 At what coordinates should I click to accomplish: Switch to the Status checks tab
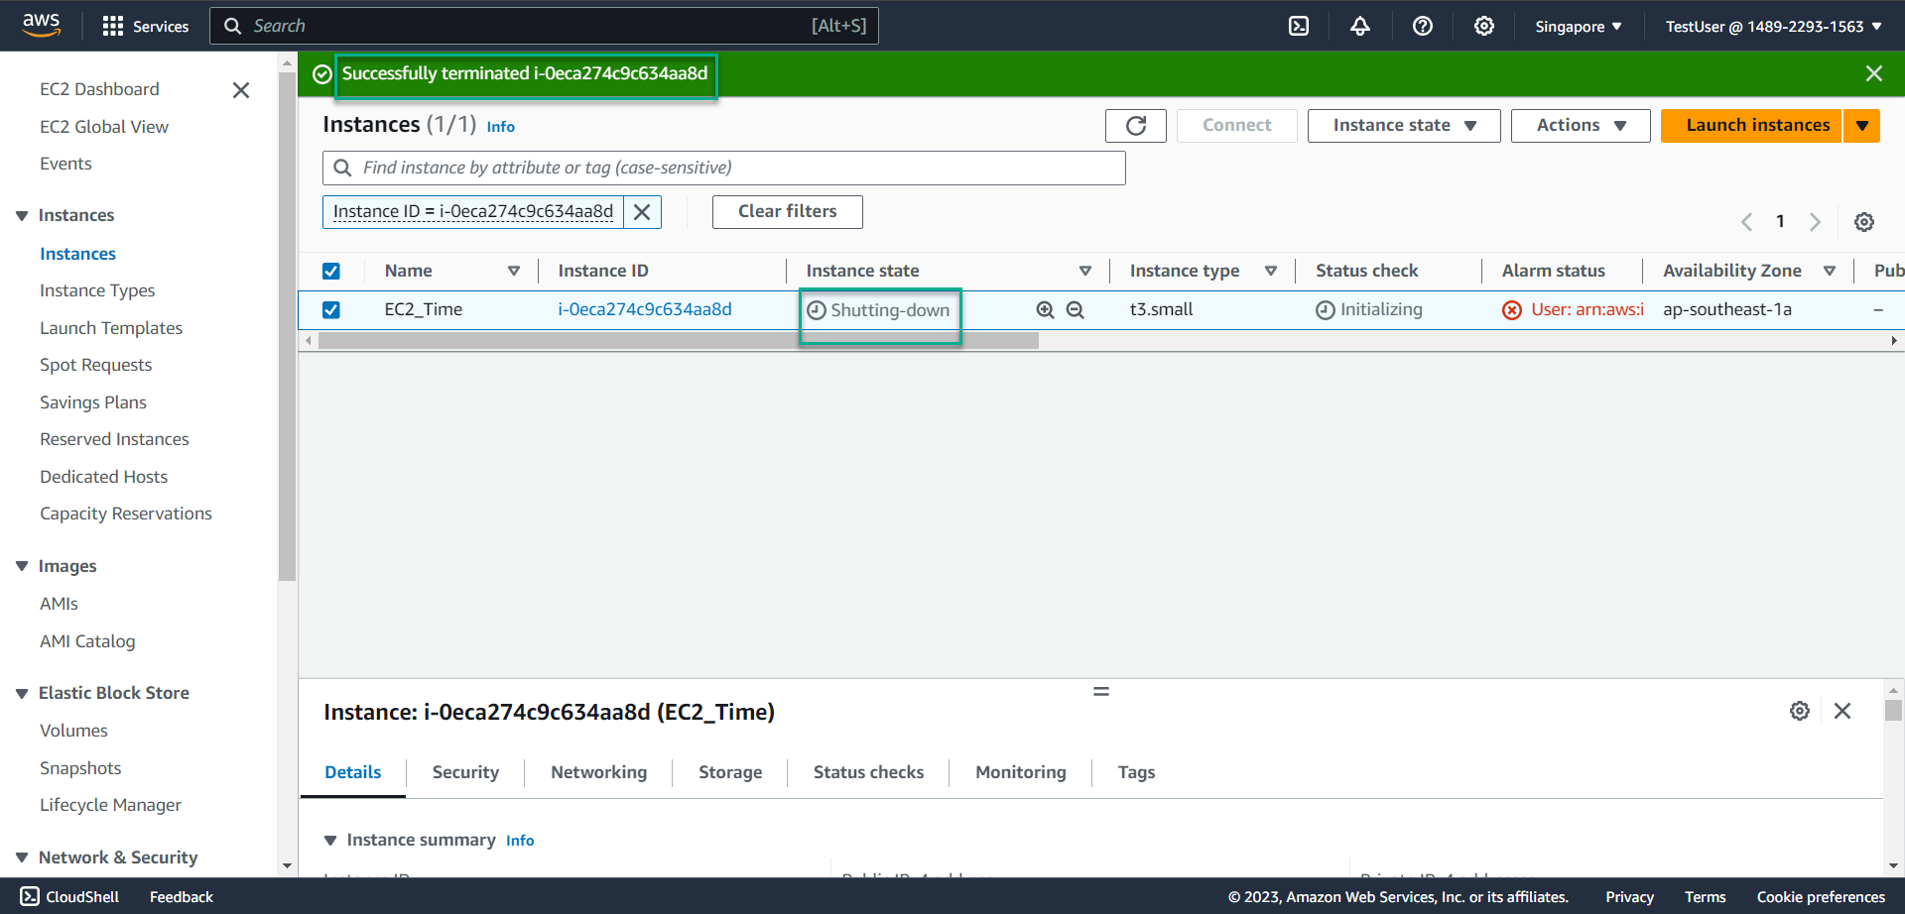pyautogui.click(x=868, y=772)
